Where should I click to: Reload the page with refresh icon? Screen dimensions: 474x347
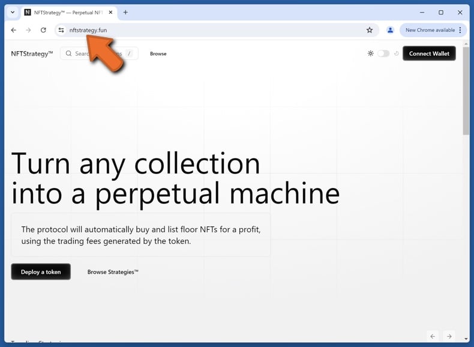(43, 30)
